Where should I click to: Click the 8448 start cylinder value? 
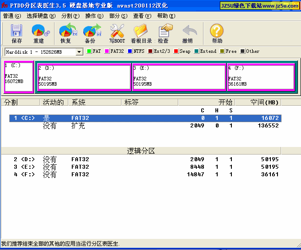tap(197, 167)
